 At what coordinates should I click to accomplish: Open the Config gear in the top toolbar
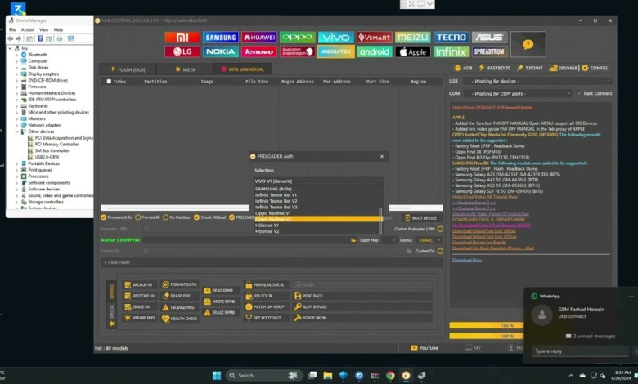(595, 68)
